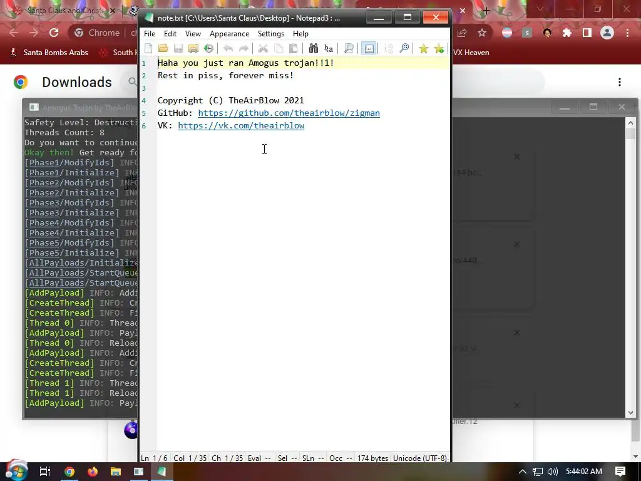The width and height of the screenshot is (641, 481).
Task: Open the View menu in Notepad3
Action: click(193, 34)
